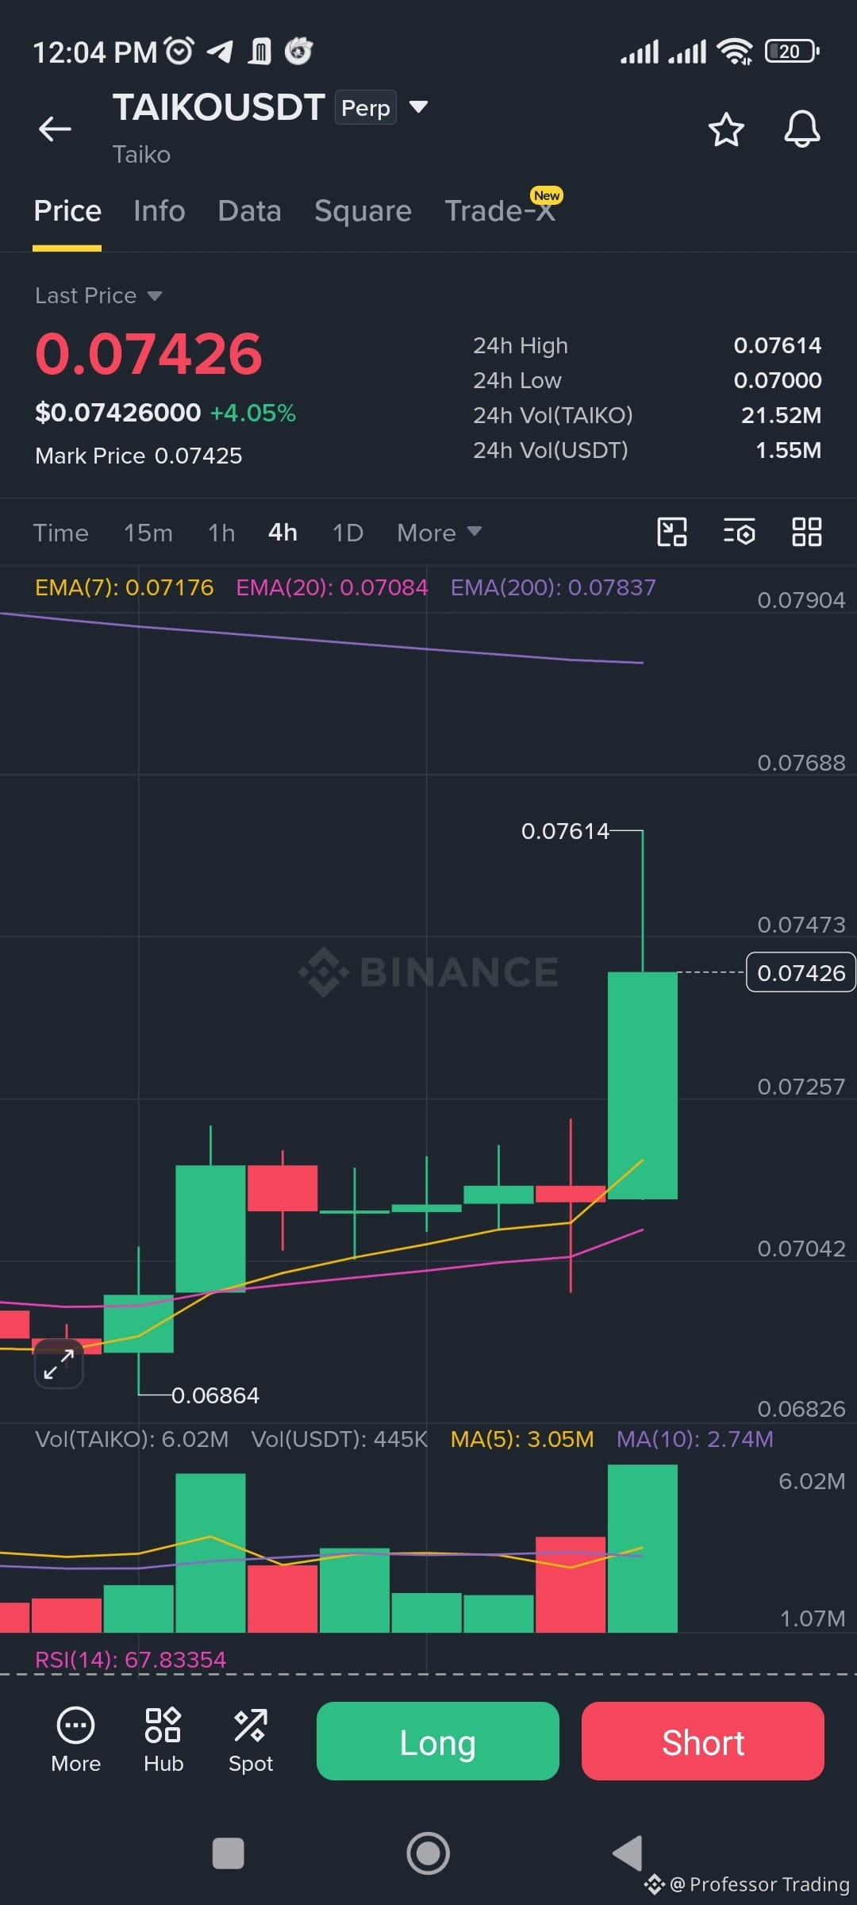The height and width of the screenshot is (1905, 857).
Task: Tap the 24h High value 0.07614
Action: click(x=778, y=345)
